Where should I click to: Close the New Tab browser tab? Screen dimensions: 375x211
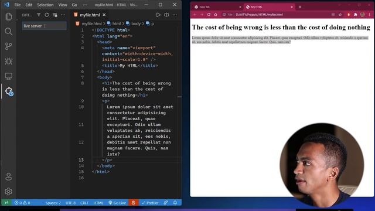[240, 7]
